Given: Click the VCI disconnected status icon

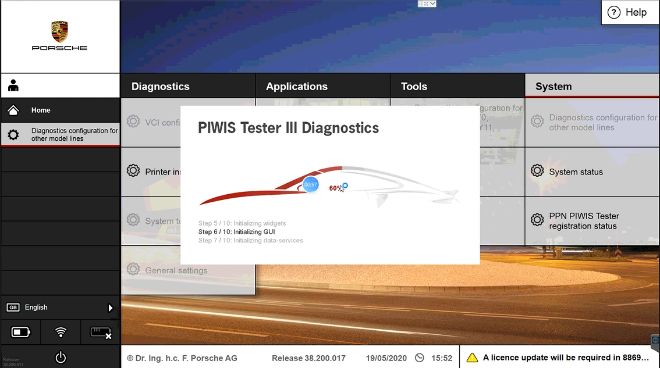Looking at the screenshot, I should (101, 333).
